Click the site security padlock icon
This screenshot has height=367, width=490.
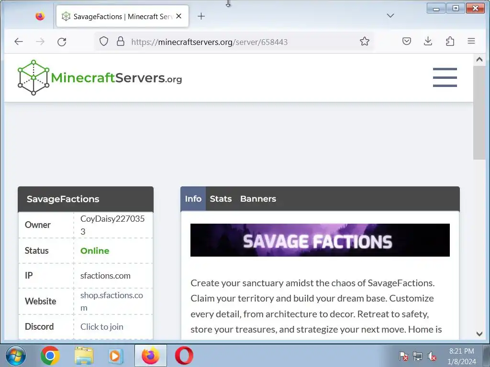click(121, 41)
